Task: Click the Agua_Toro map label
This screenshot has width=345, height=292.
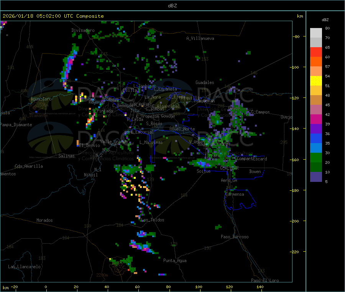Action: (41, 99)
